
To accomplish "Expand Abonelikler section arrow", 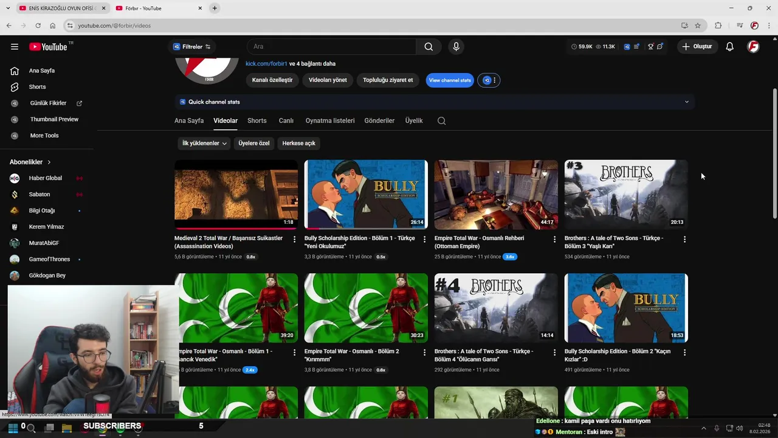I will pyautogui.click(x=49, y=162).
